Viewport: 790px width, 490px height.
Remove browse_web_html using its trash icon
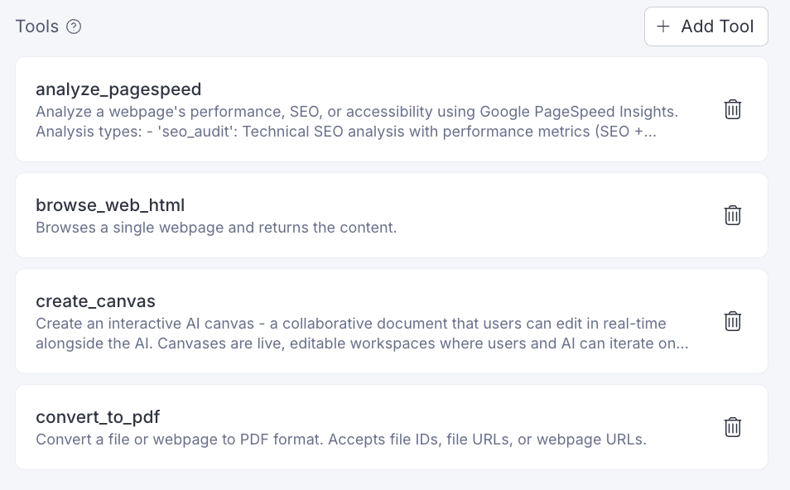pyautogui.click(x=733, y=215)
